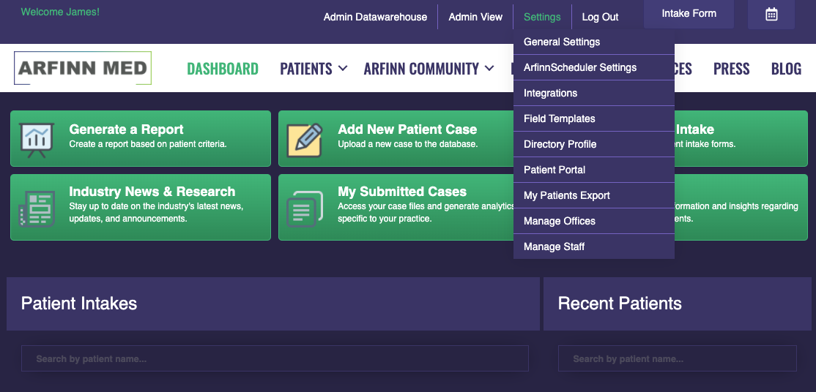
Task: Focus the Recent Patients search box
Action: tap(677, 358)
